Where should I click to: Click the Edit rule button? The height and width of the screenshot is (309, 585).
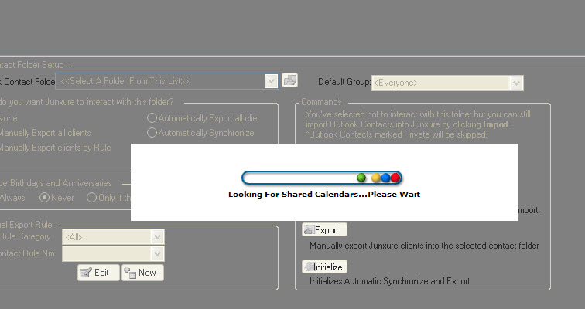98,273
